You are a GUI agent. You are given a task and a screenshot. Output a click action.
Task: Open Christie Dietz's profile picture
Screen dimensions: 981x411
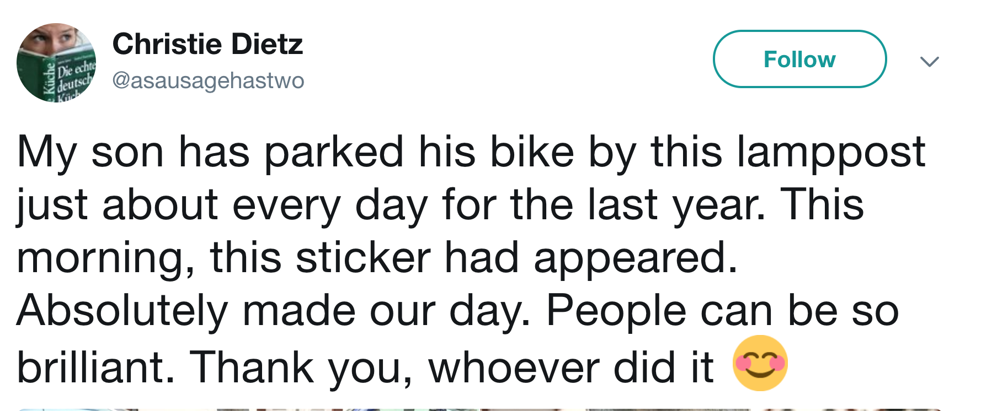[x=56, y=62]
